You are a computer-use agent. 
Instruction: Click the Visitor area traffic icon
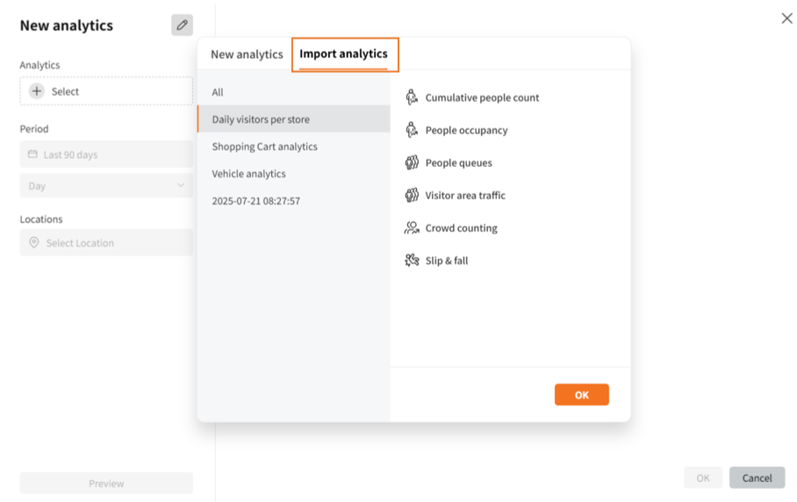point(412,195)
